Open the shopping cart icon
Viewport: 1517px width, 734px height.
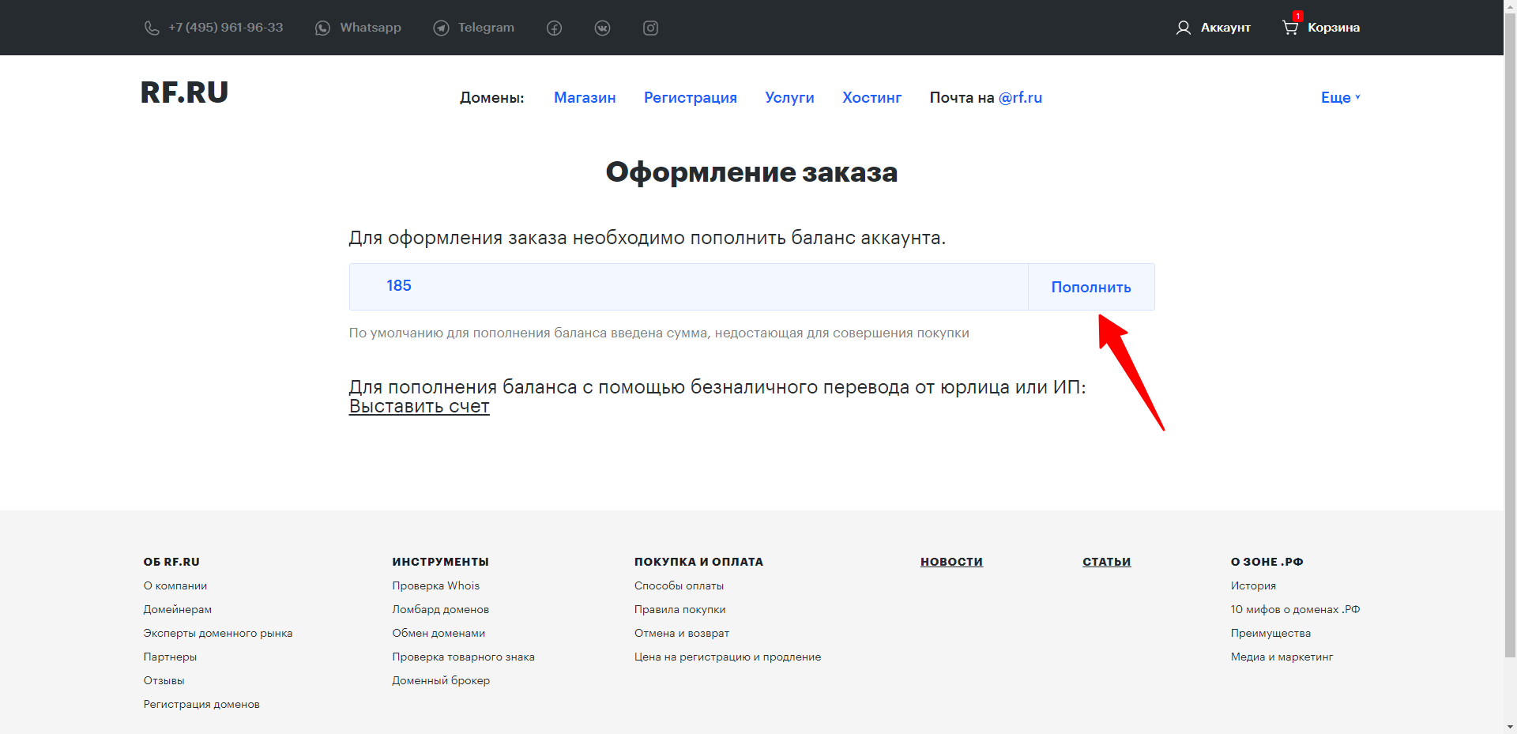pos(1289,28)
